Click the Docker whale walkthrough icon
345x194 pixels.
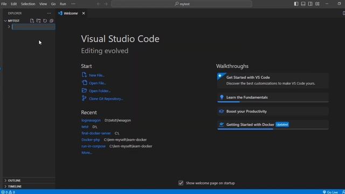pos(222,124)
